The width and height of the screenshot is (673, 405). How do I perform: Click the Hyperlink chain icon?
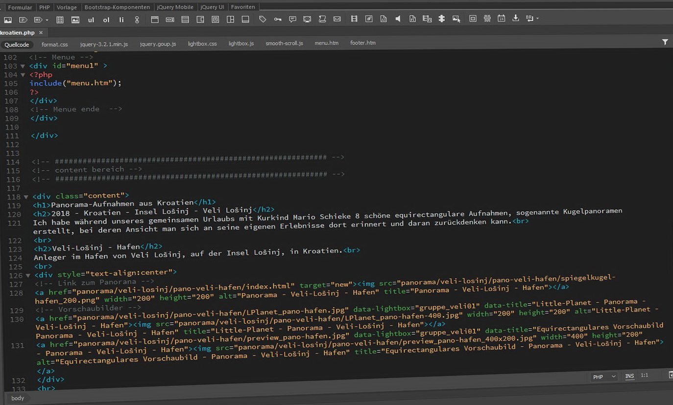coord(137,20)
